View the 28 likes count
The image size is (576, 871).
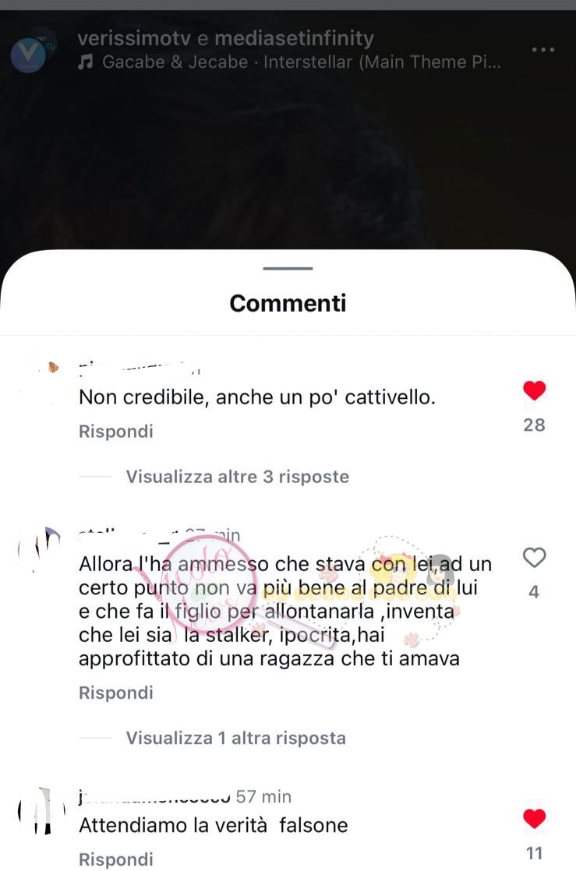click(x=535, y=425)
